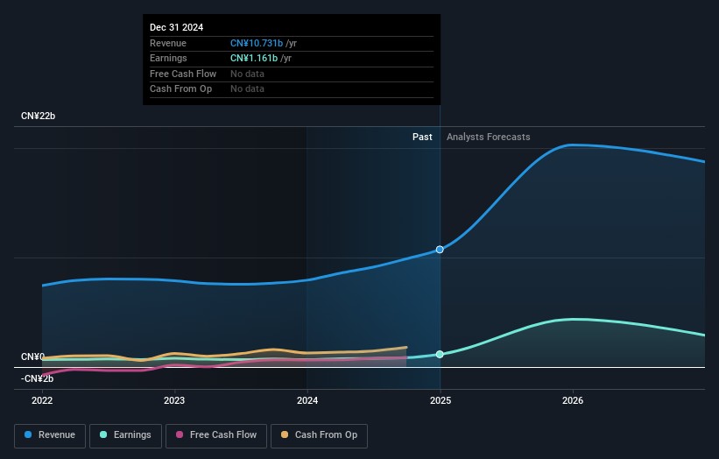Click the 2022 x-axis label
Image resolution: width=719 pixels, height=459 pixels.
42,400
